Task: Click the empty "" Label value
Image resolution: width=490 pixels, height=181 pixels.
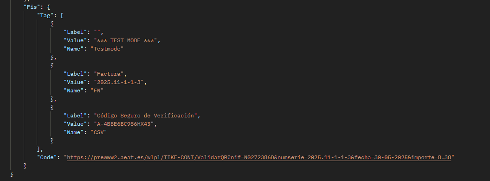Action: click(97, 32)
